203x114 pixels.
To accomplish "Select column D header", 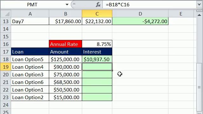I will click(x=140, y=14).
